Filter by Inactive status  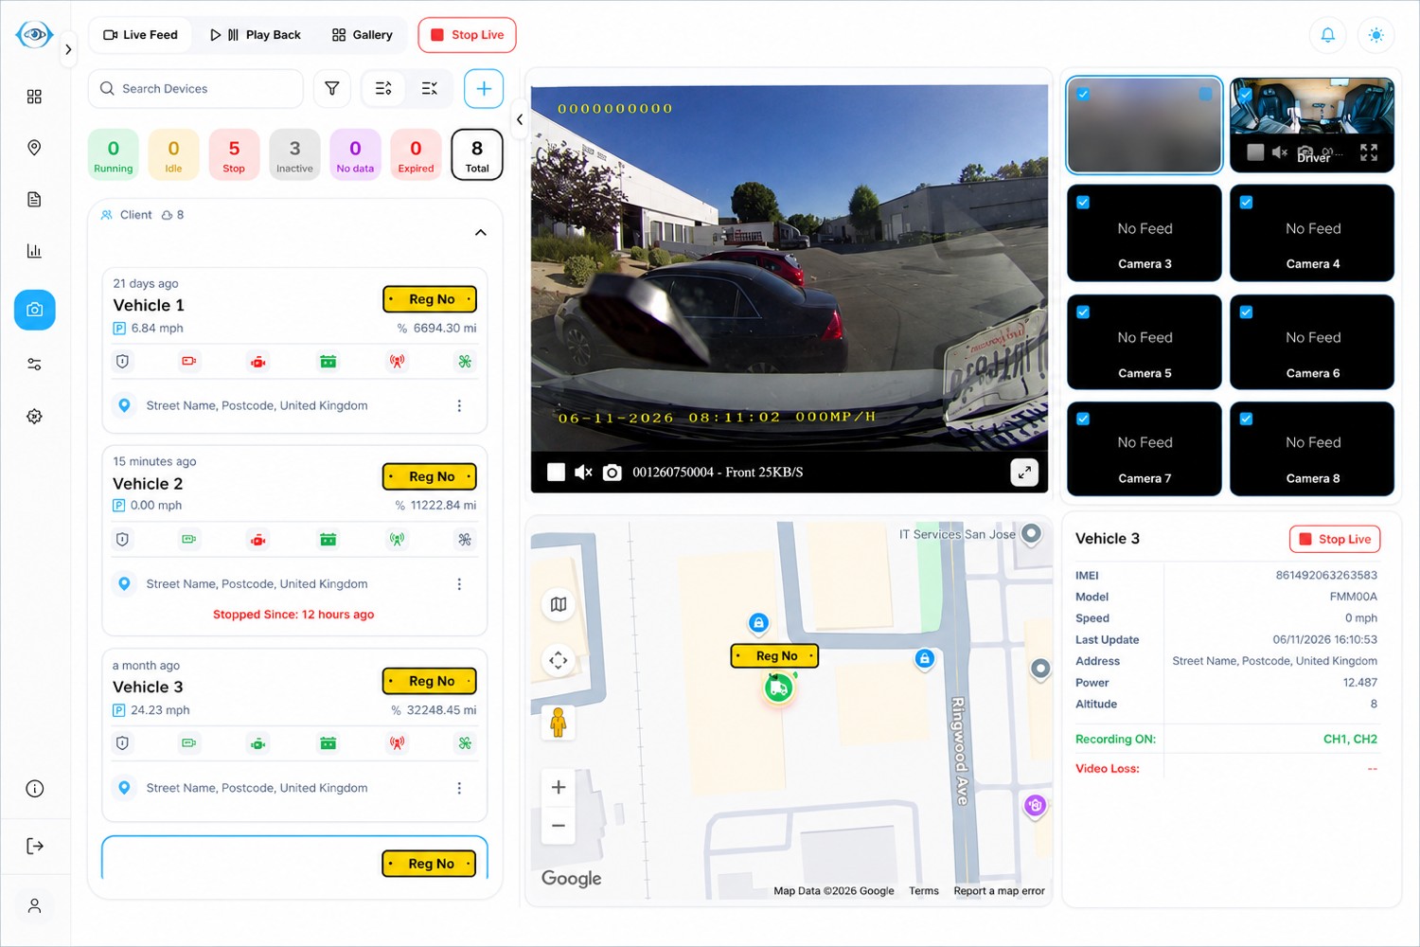pyautogui.click(x=294, y=155)
